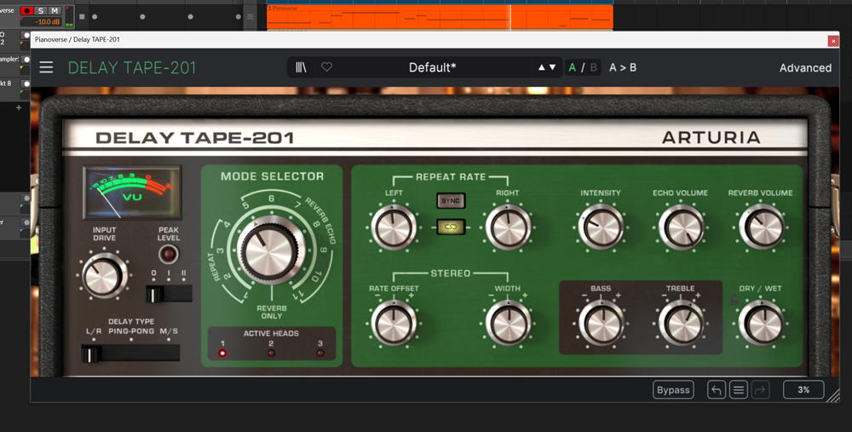Click A > B copy button
The width and height of the screenshot is (852, 432).
623,67
